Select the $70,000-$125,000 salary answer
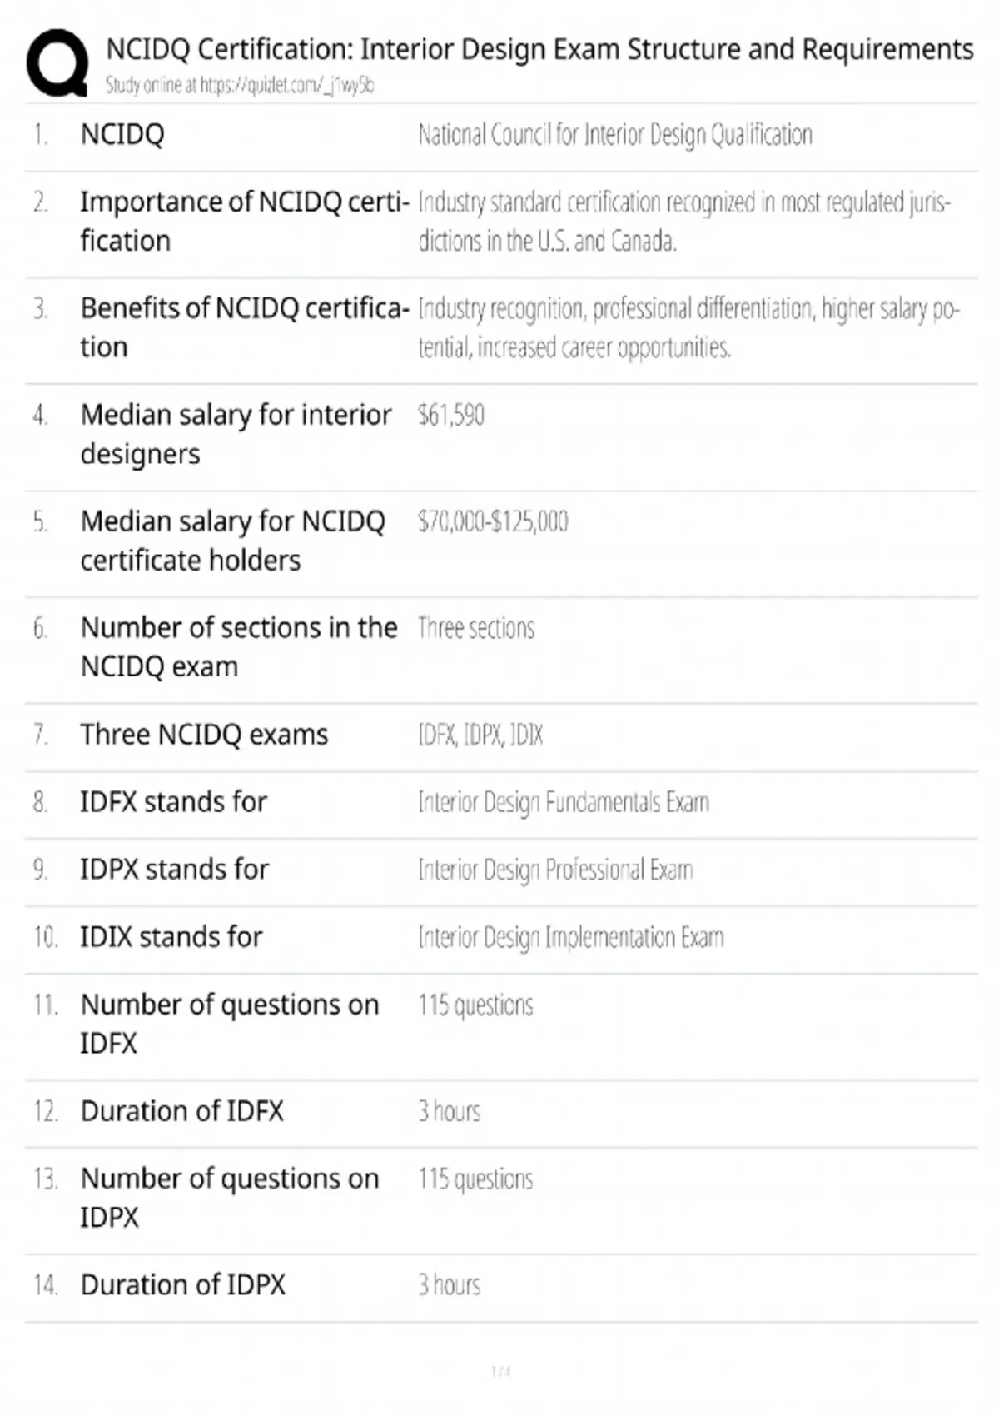Image resolution: width=999 pixels, height=1416 pixels. click(x=493, y=521)
